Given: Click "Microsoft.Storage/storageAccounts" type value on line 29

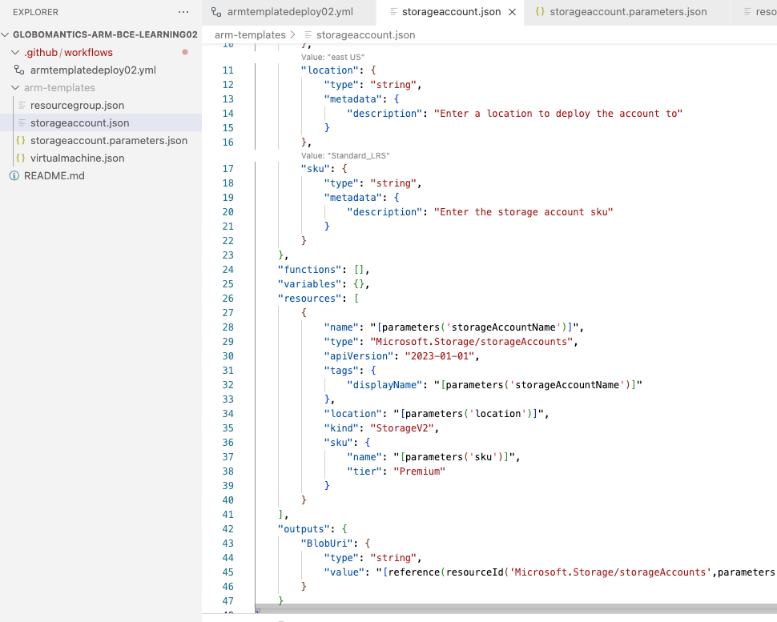Looking at the screenshot, I should pos(471,342).
